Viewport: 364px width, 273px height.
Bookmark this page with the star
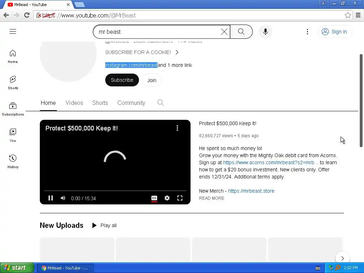pos(348,15)
